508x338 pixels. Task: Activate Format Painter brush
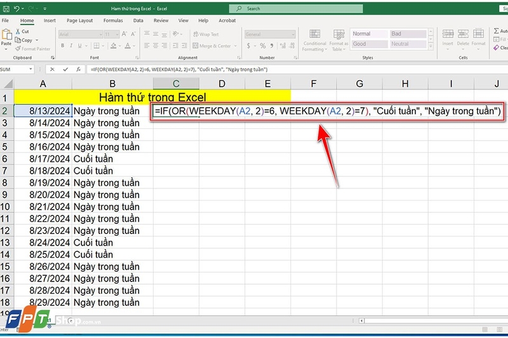click(18, 49)
